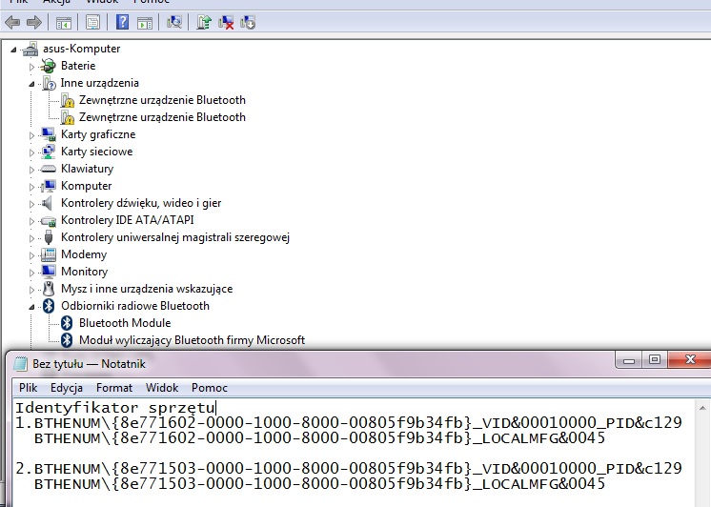Click the USB controllers plug icon

click(49, 237)
